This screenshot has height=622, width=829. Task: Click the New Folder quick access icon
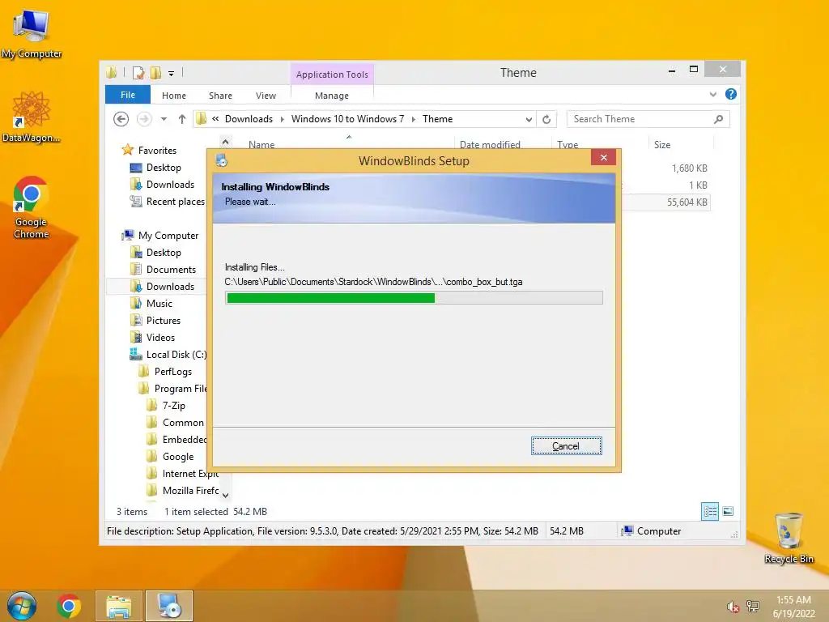pos(155,73)
